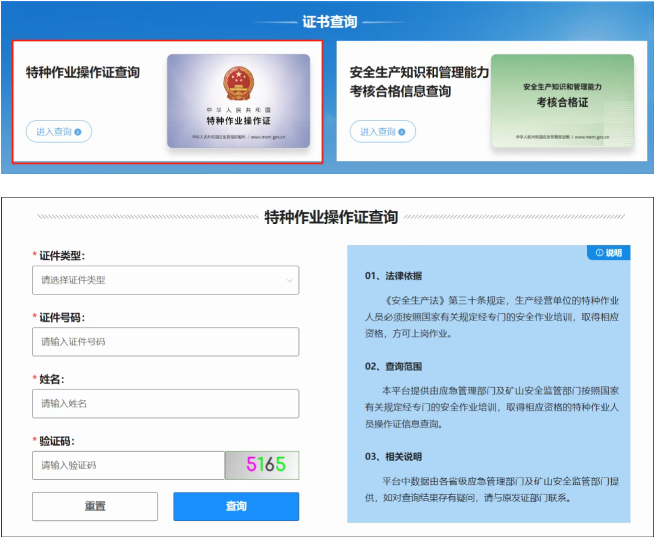Click into the 姓名 text field

click(x=165, y=403)
